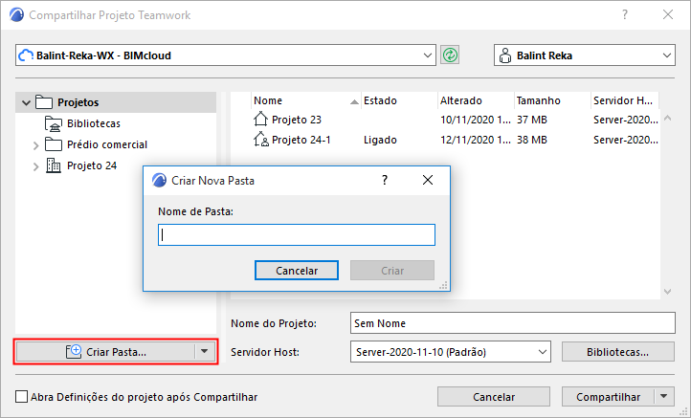Click the Nome de Pasta text field
This screenshot has width=691, height=418.
click(297, 234)
